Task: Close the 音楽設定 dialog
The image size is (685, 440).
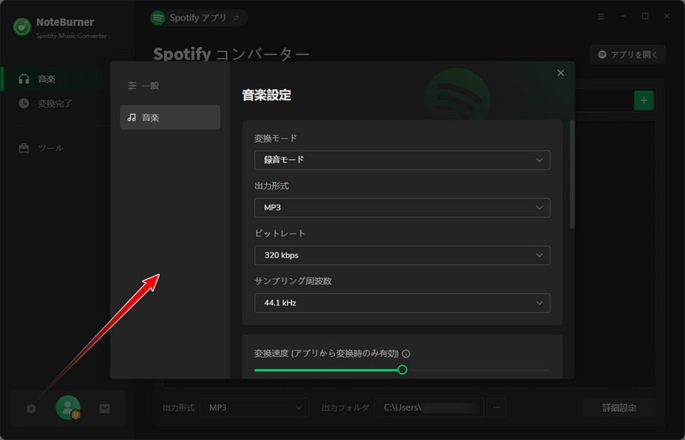Action: pos(561,73)
